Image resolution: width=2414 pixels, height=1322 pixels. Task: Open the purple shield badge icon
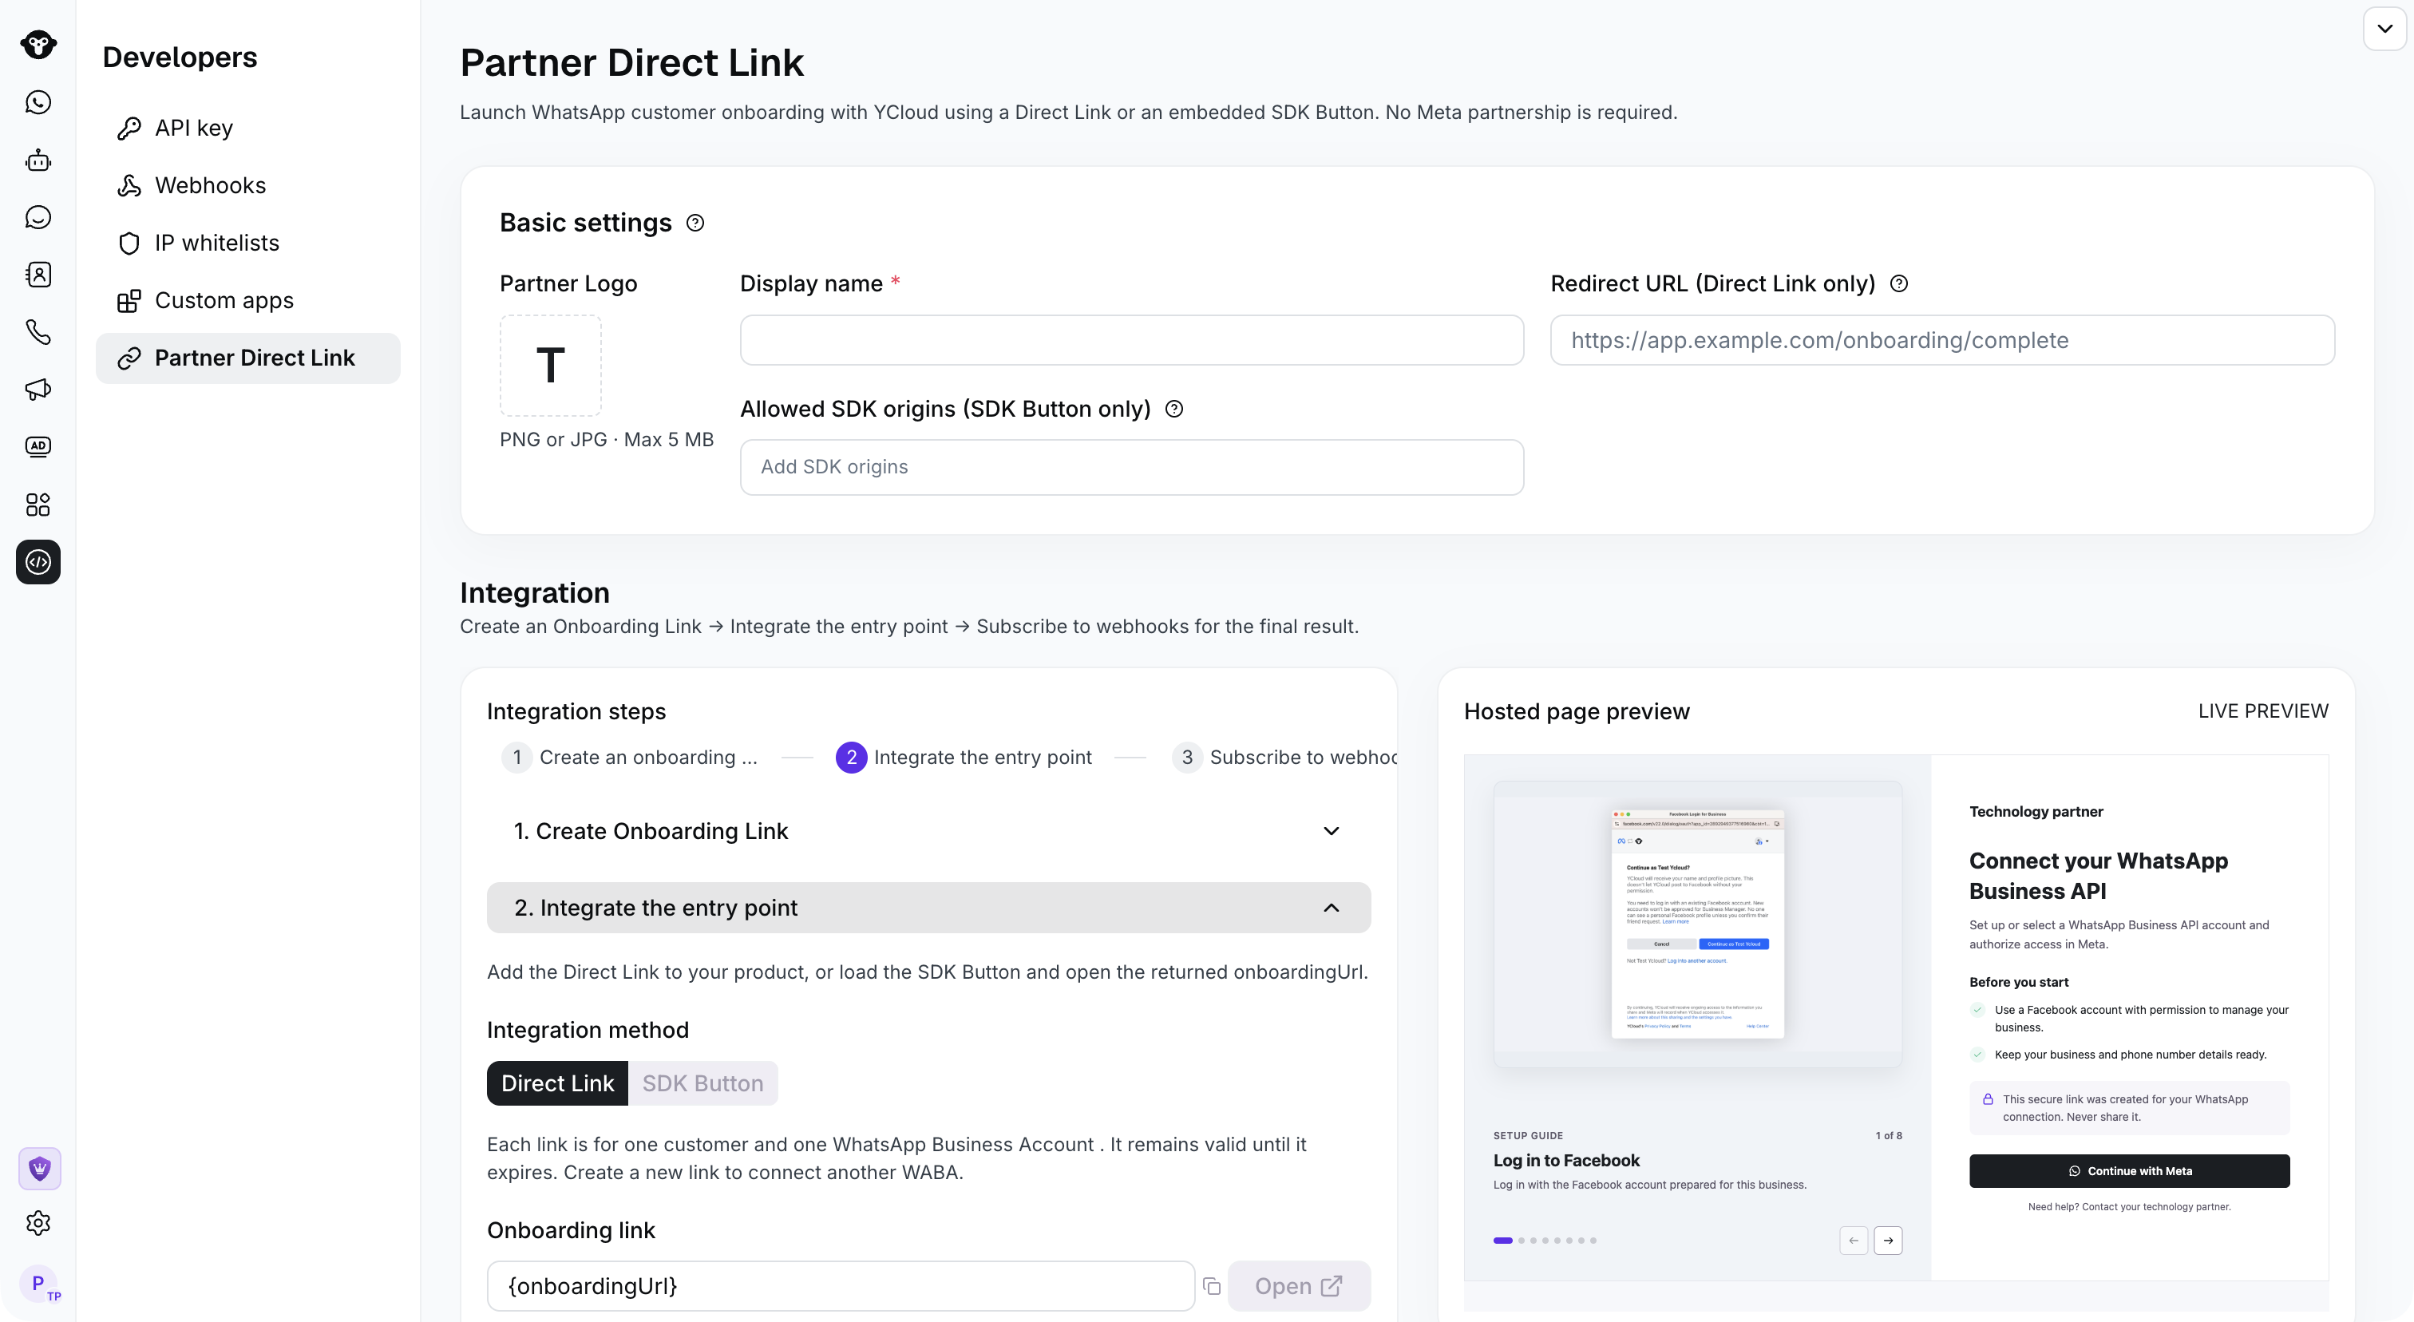pos(39,1169)
